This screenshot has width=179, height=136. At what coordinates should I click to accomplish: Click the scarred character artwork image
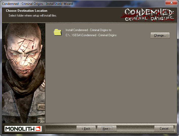pyautogui.click(x=24, y=73)
